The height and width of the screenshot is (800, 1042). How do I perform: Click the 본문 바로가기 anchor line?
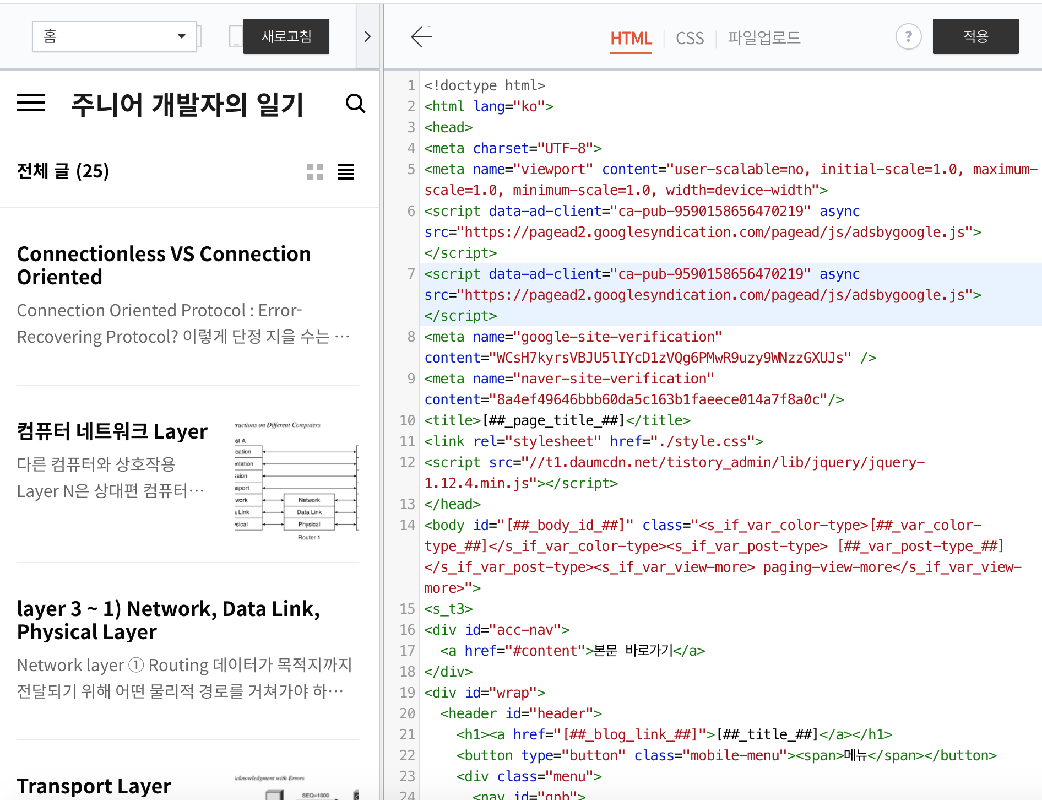(573, 651)
